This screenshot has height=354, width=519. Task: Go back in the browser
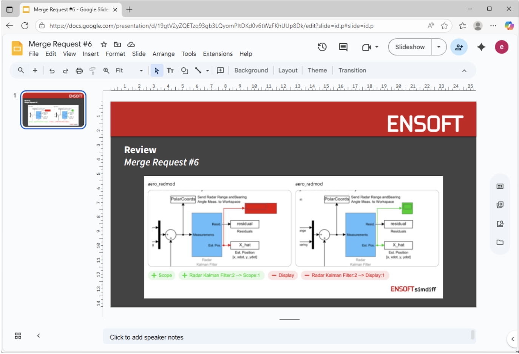pyautogui.click(x=9, y=26)
